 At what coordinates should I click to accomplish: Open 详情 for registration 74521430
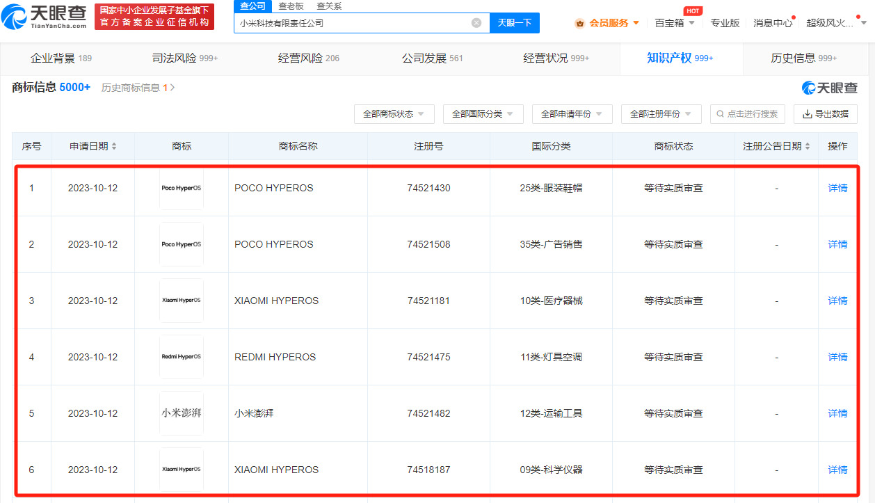point(837,188)
